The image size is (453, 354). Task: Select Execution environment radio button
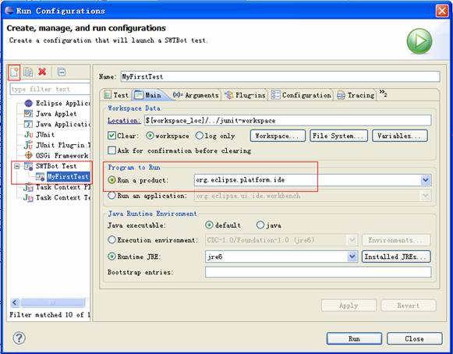tap(111, 240)
